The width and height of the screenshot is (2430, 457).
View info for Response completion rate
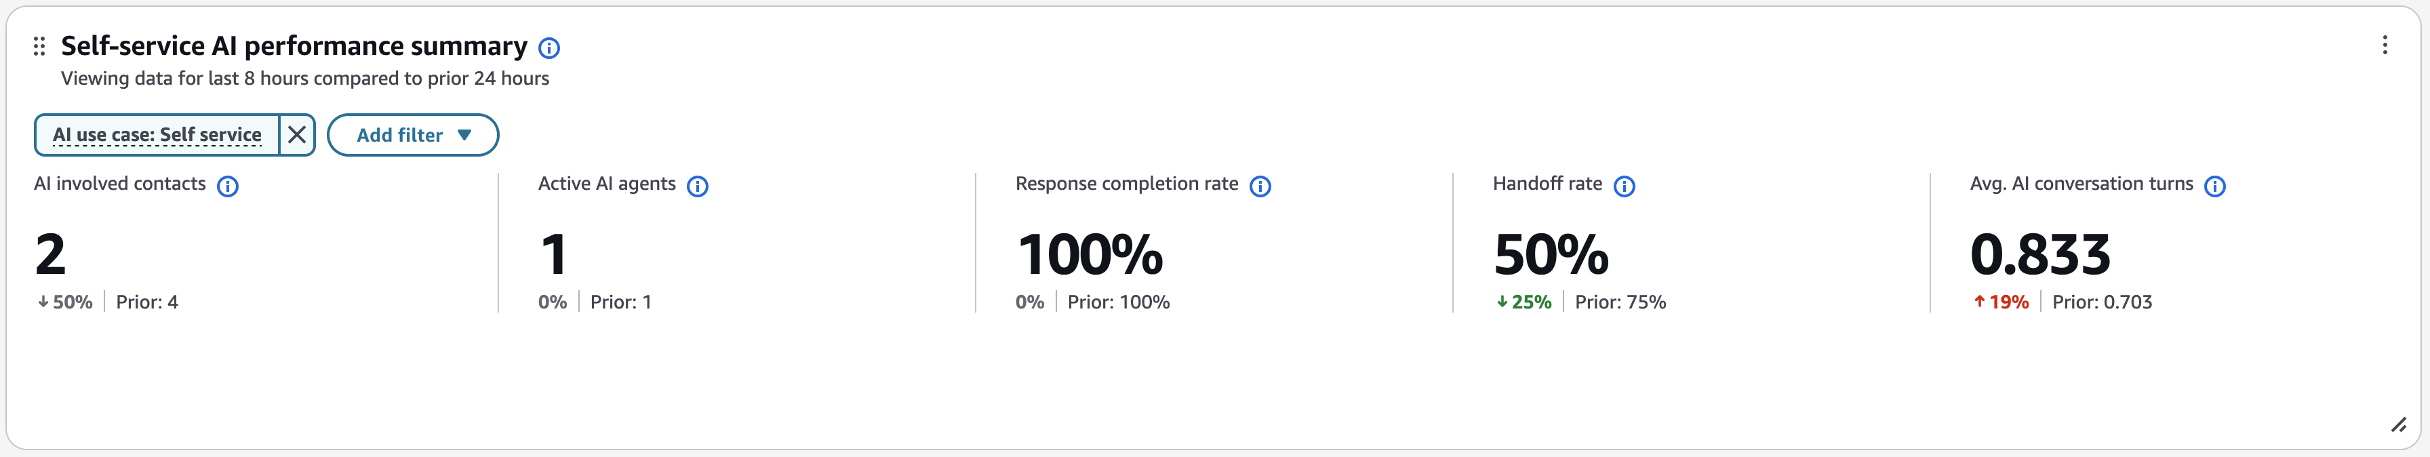(x=1261, y=186)
